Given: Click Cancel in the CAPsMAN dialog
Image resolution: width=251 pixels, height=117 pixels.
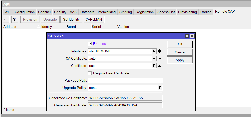Looking at the screenshot, I should click(x=180, y=52).
